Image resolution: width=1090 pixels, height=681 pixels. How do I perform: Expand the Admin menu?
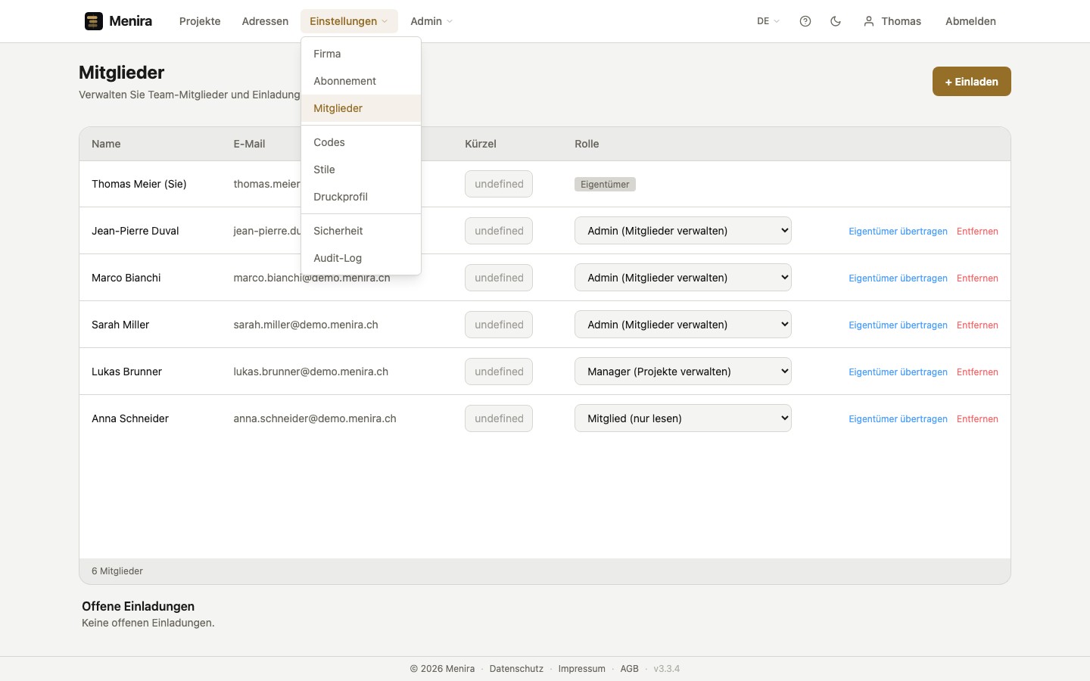click(431, 21)
